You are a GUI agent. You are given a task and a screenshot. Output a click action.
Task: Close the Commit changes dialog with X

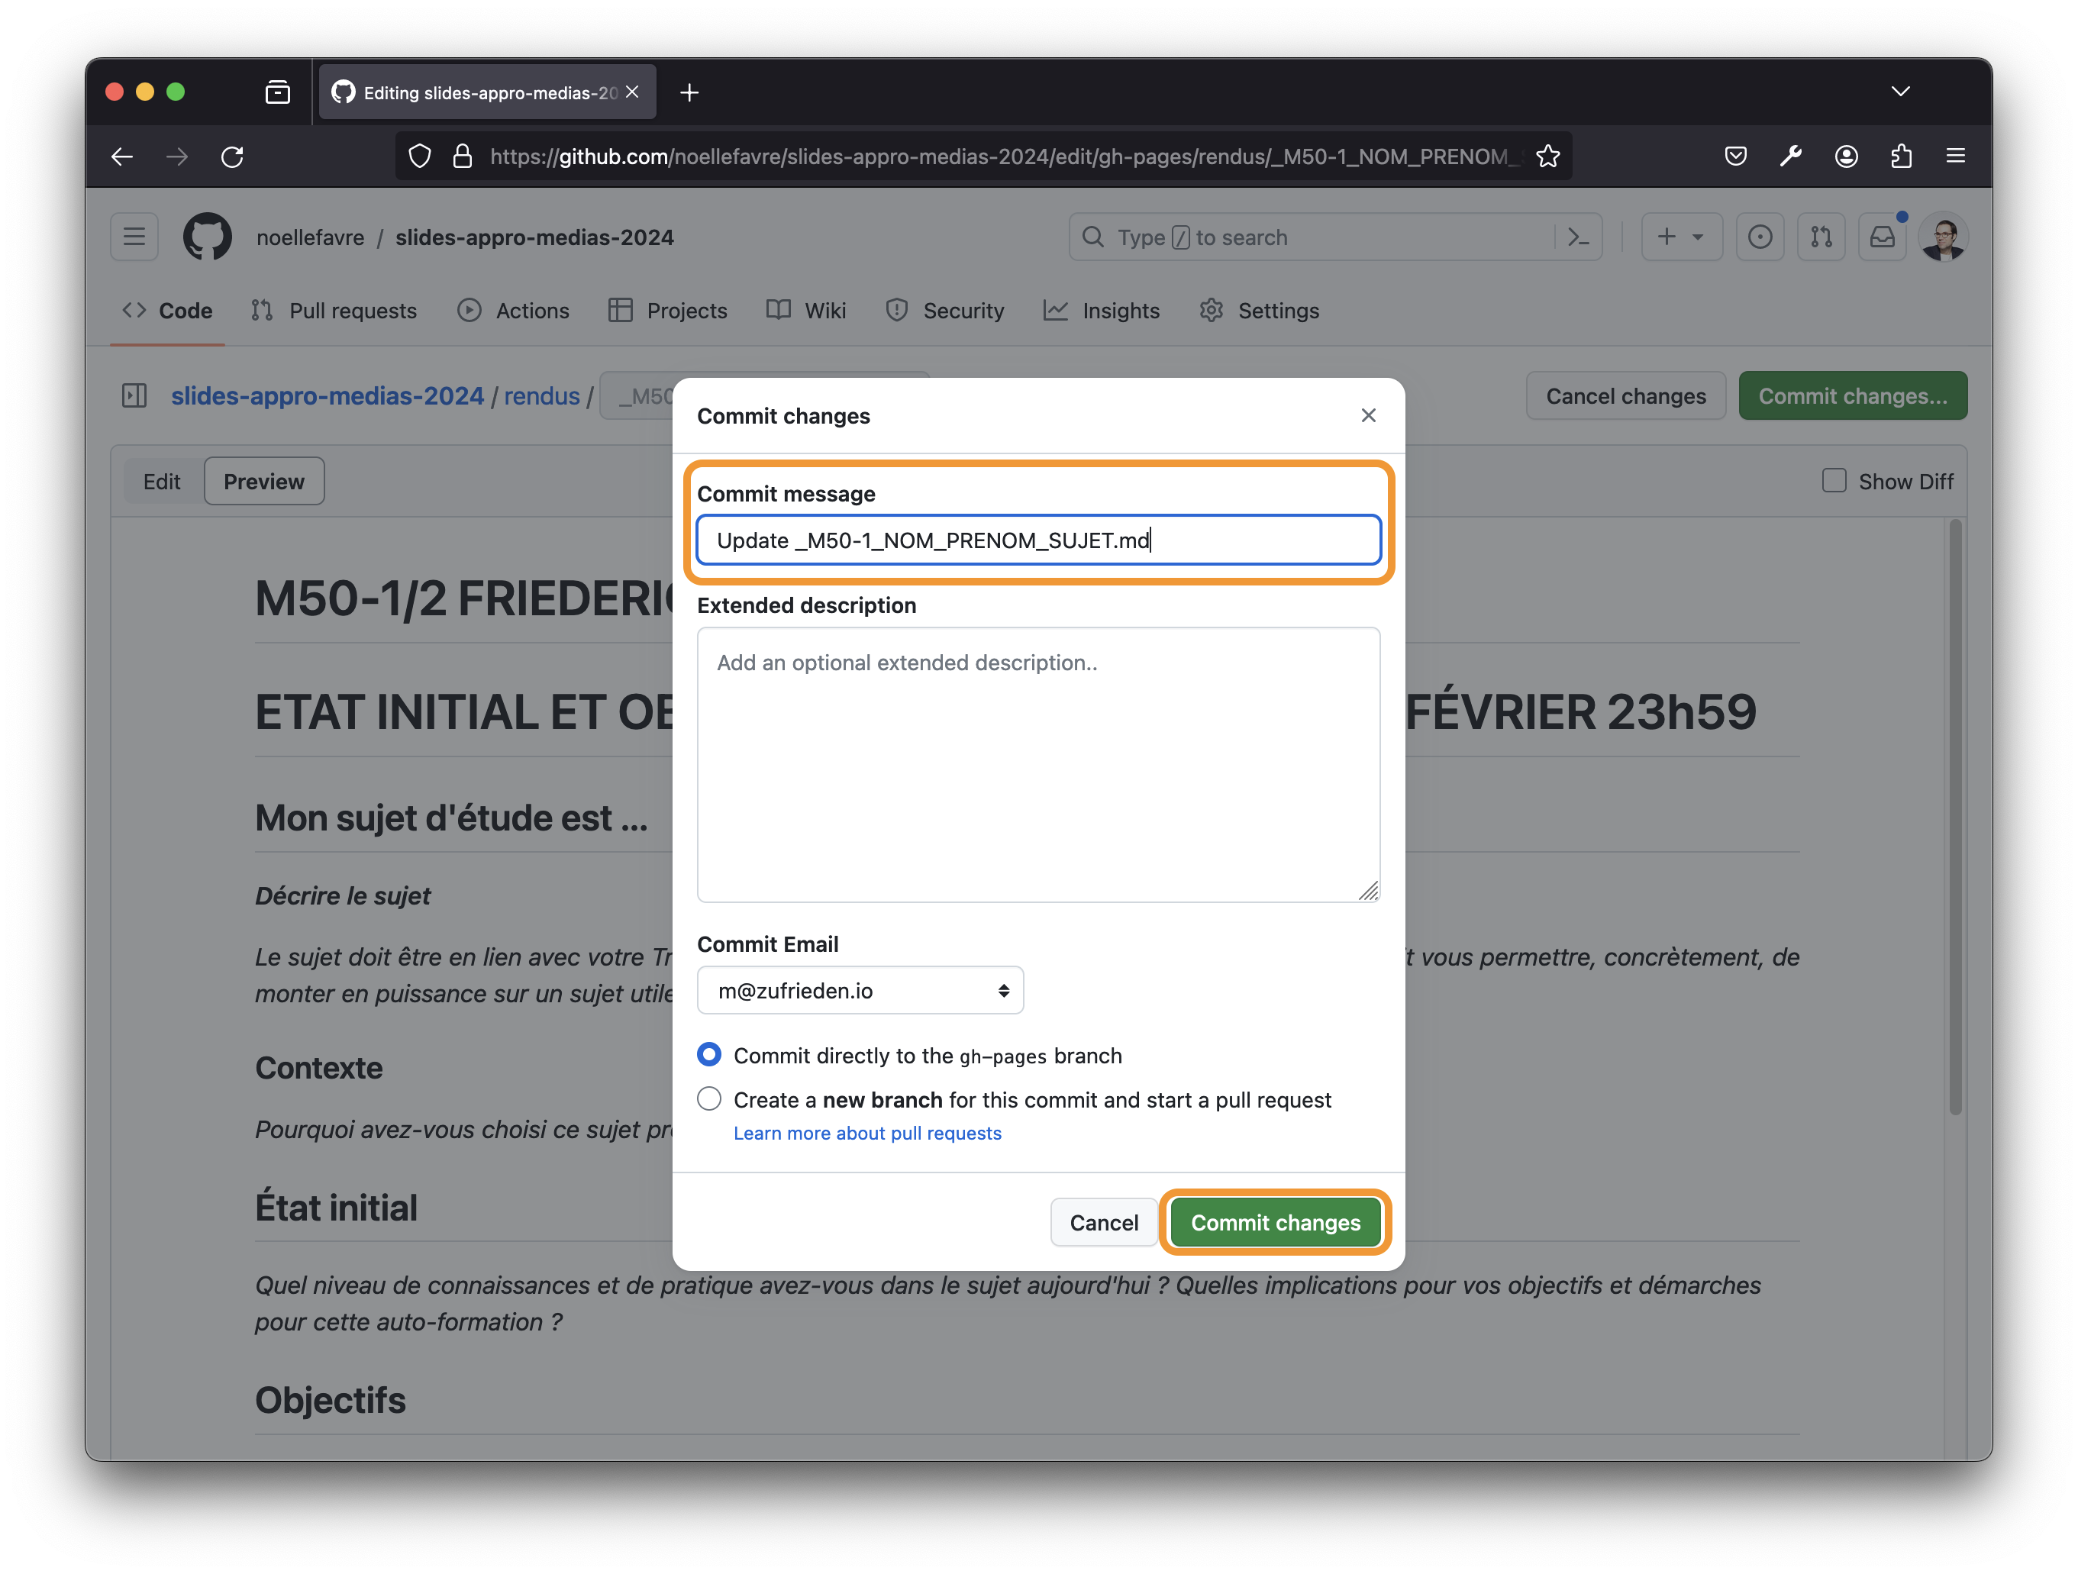coord(1368,415)
